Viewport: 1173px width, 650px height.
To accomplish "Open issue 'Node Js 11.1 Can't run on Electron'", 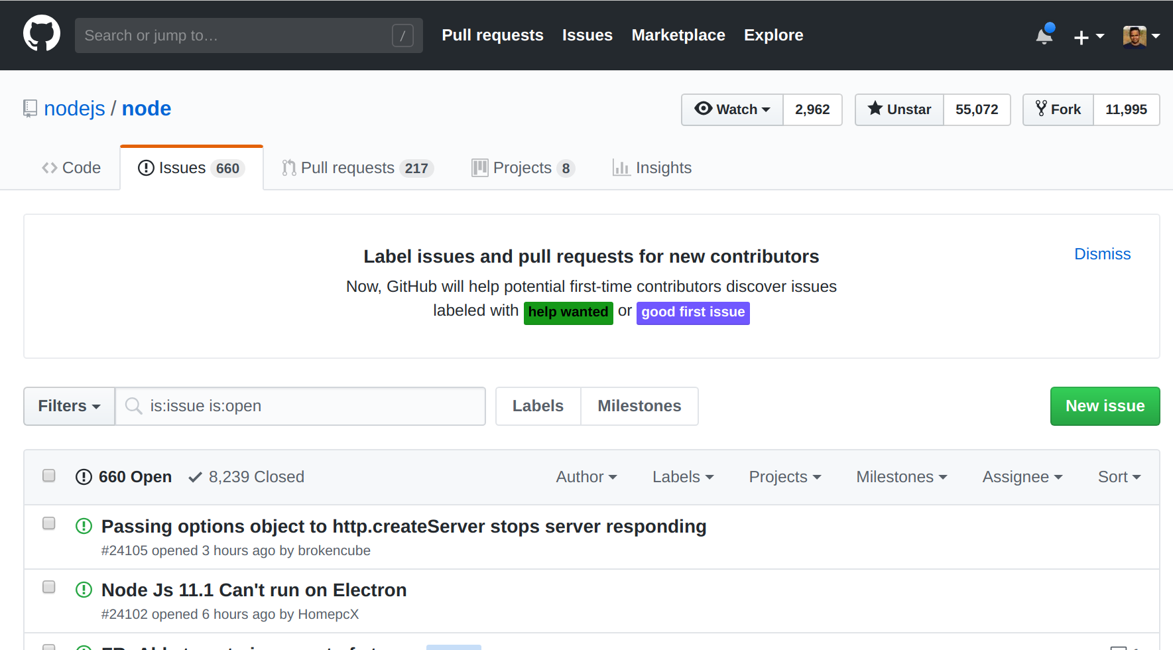I will click(x=254, y=590).
